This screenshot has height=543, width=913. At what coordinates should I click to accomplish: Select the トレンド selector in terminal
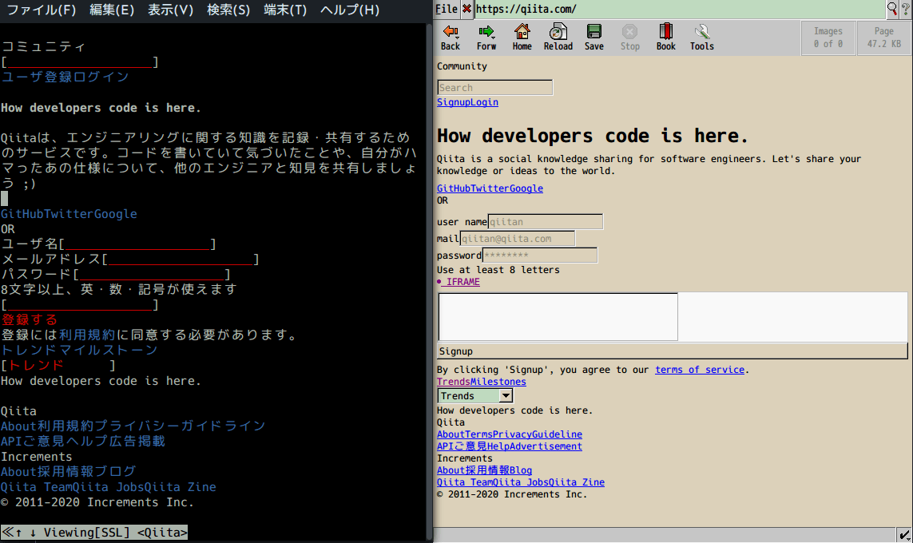coord(58,365)
